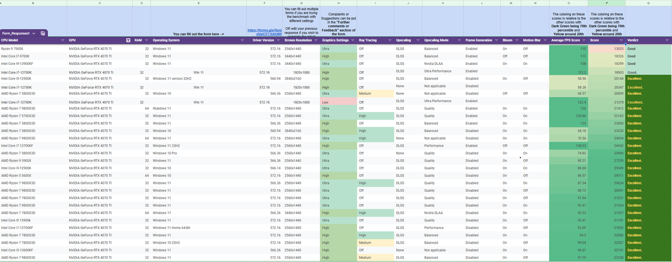
Task: Select the 'Intel Core i9 13900k' cell
Action: pos(34,220)
